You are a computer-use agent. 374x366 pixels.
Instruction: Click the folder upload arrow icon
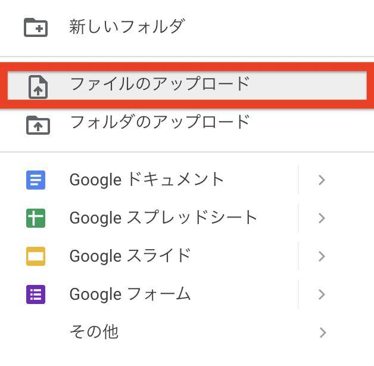38,125
